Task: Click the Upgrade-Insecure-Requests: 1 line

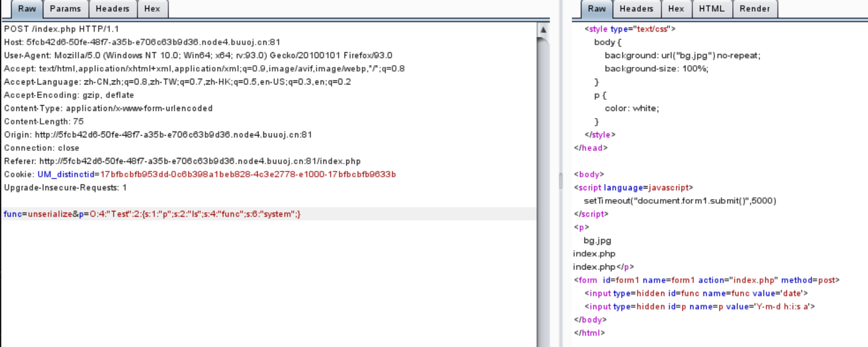Action: [x=65, y=188]
